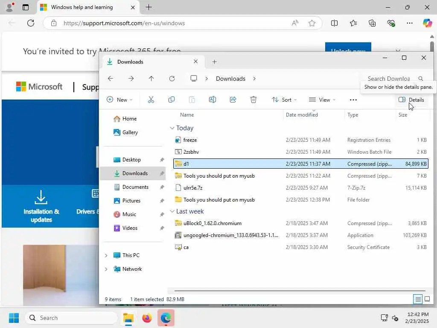Open Edge Collections icon
Screen dimensions: 437x328
point(372,23)
